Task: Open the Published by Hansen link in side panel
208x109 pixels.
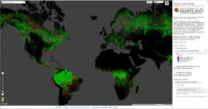Action: coord(189,6)
